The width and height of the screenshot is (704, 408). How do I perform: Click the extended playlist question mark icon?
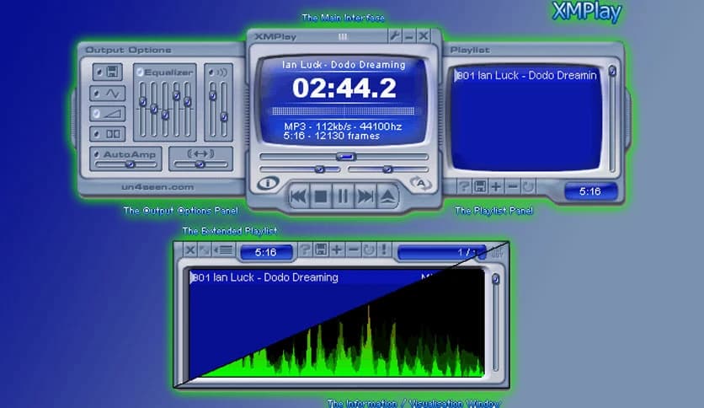pyautogui.click(x=305, y=250)
